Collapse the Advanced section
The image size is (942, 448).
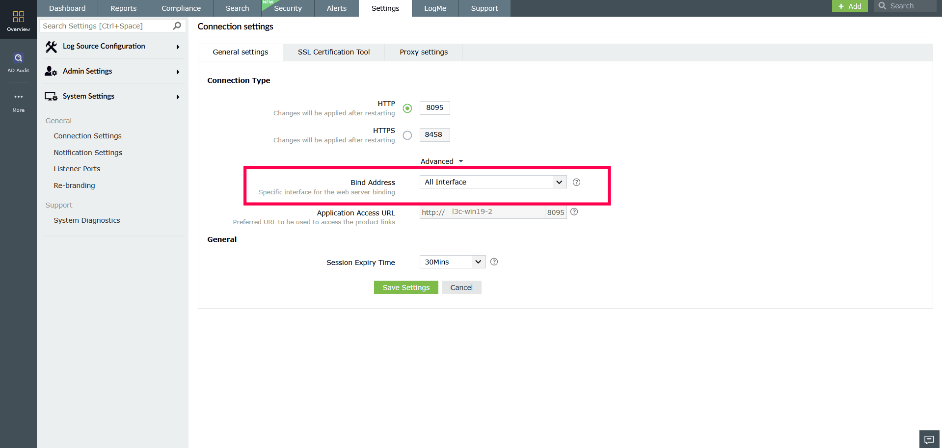coord(441,161)
